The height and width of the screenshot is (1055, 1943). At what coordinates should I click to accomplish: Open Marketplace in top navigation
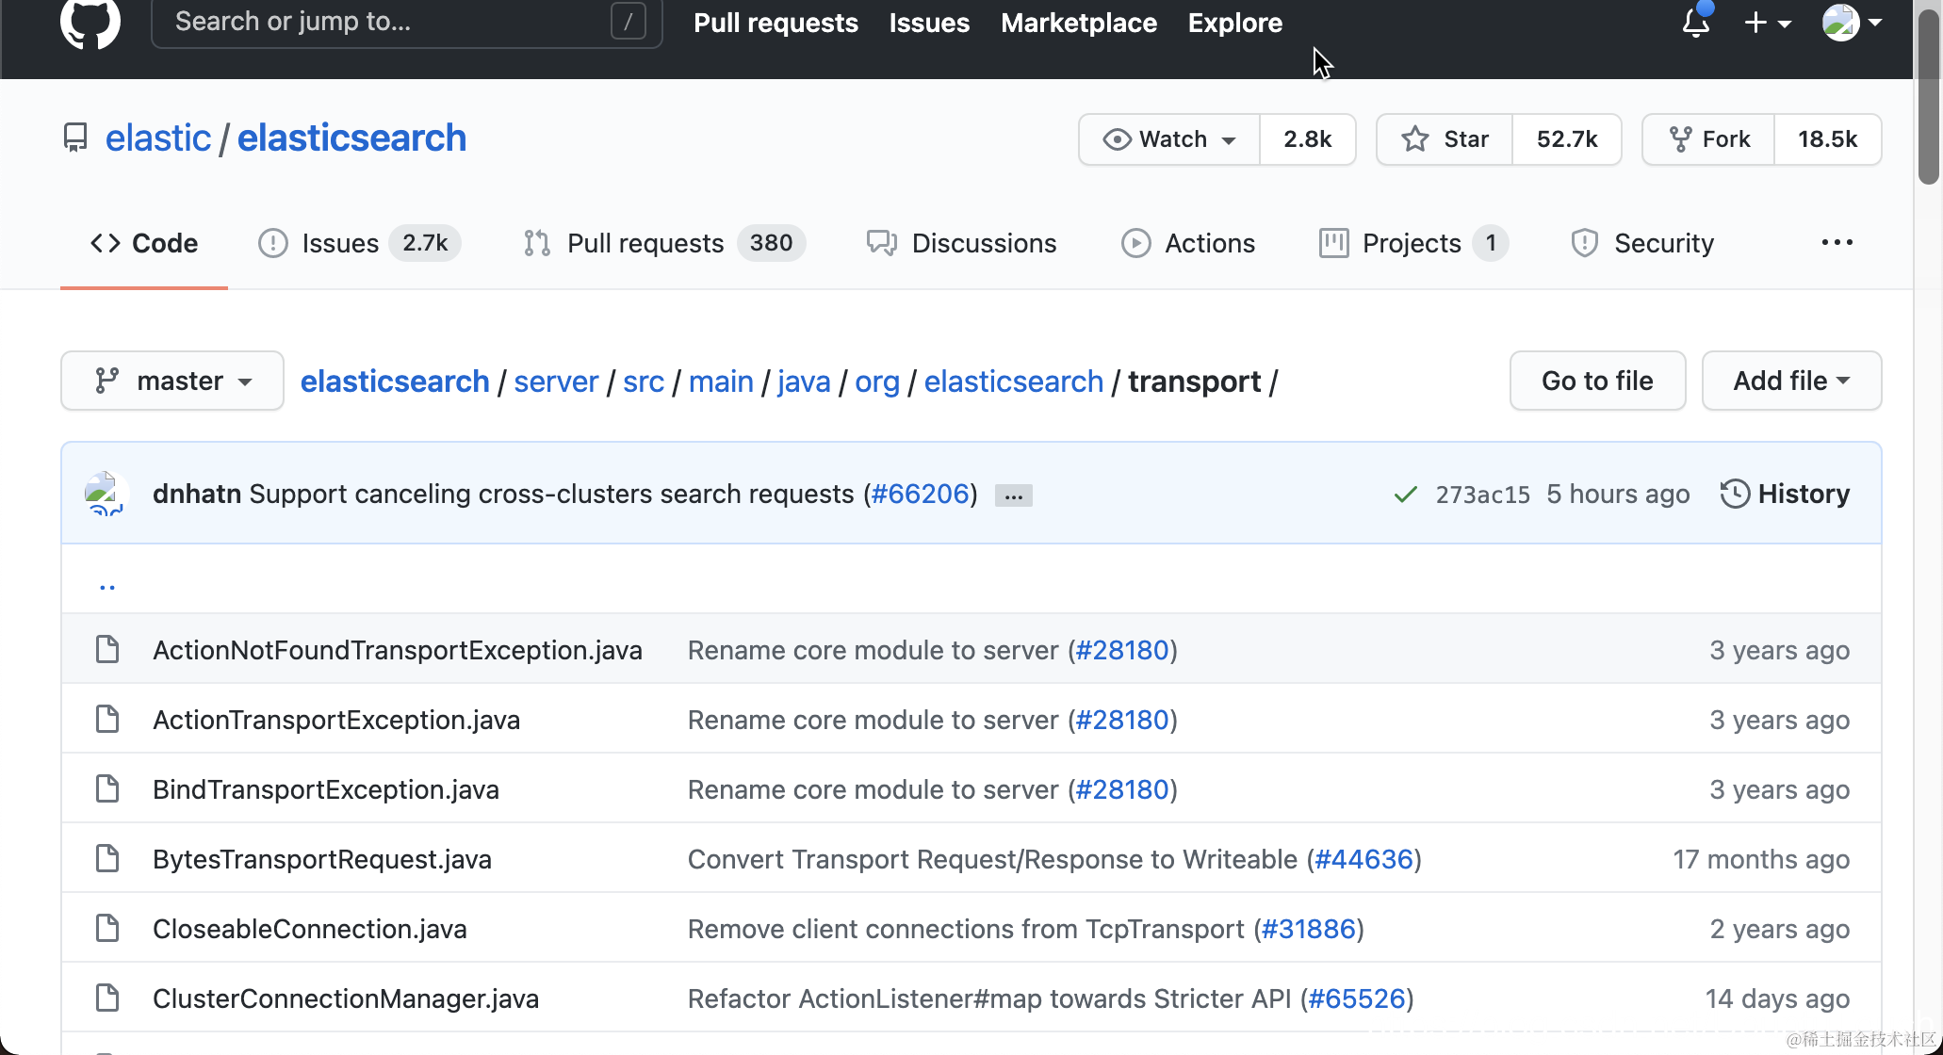click(1079, 23)
